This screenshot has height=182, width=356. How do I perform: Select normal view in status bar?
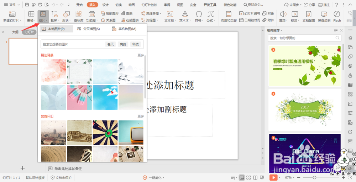(x=242, y=177)
